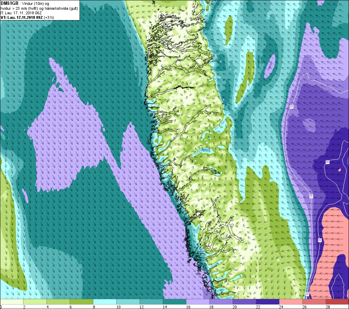Click the scale label '10'

[118, 307]
